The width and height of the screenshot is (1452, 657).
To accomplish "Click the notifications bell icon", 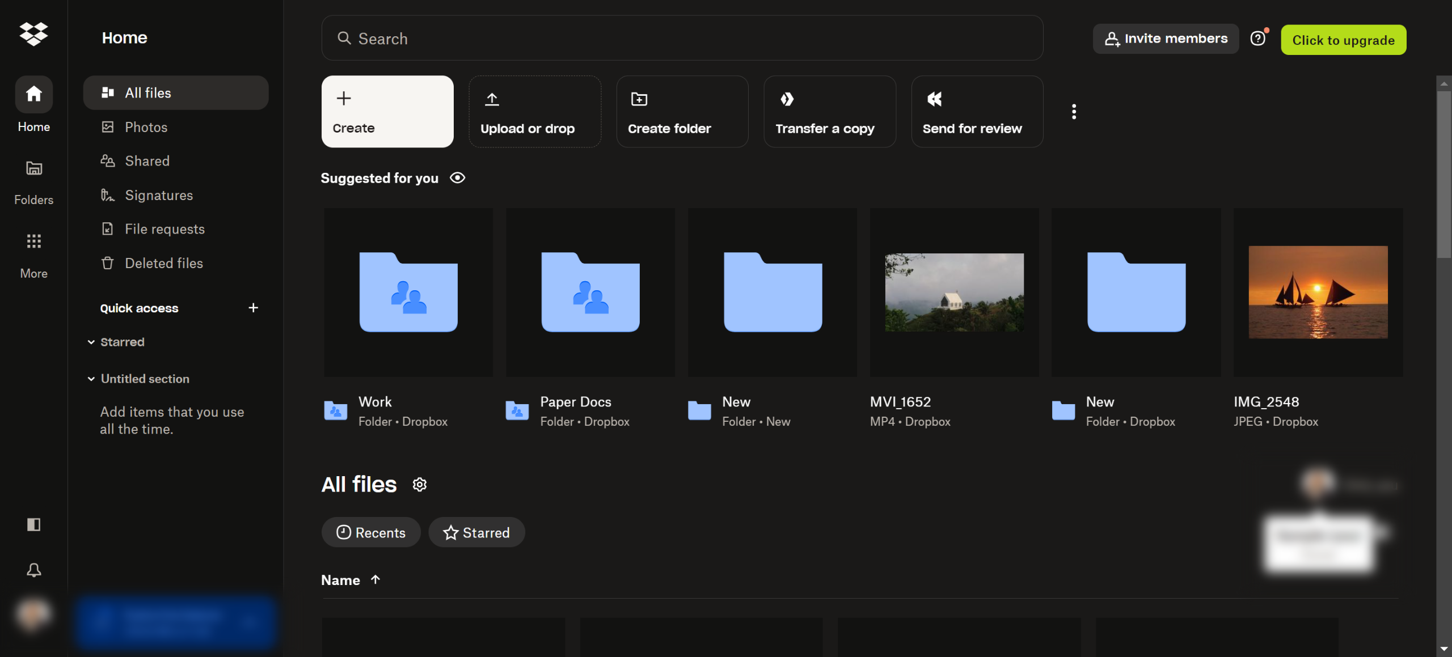I will pyautogui.click(x=33, y=570).
